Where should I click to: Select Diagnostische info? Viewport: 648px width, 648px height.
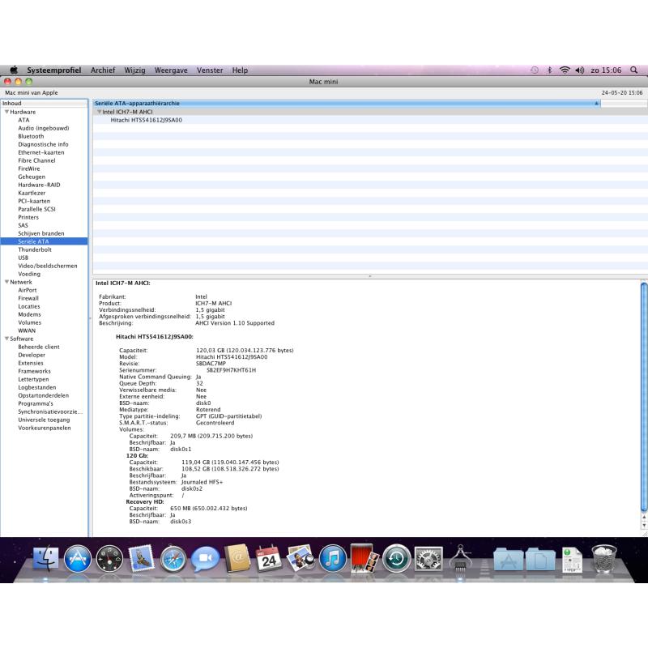[x=43, y=144]
